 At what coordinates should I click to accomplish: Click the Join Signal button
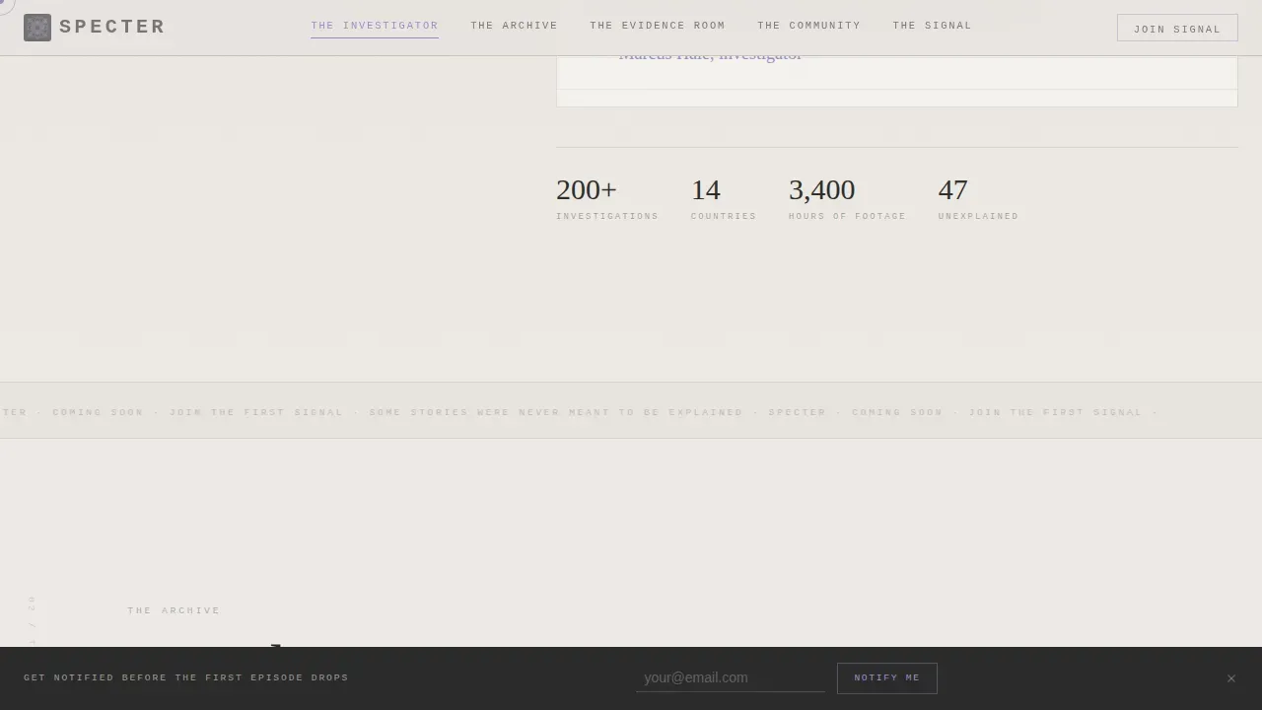(x=1177, y=29)
